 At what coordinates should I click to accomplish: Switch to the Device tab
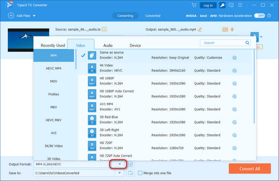(135, 45)
